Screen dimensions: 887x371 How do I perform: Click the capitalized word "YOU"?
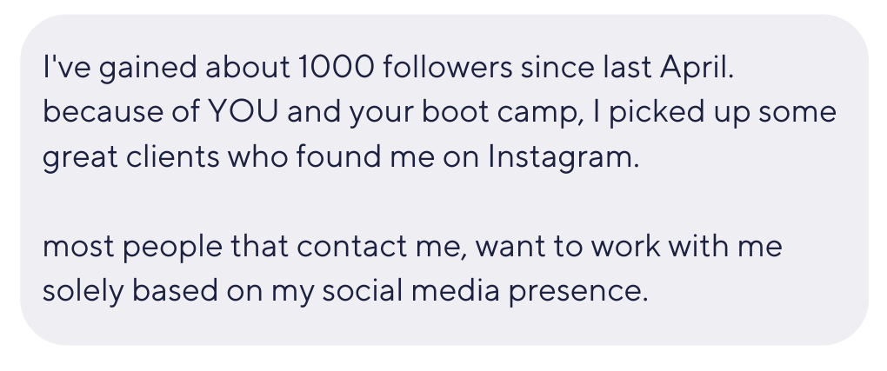click(x=243, y=111)
